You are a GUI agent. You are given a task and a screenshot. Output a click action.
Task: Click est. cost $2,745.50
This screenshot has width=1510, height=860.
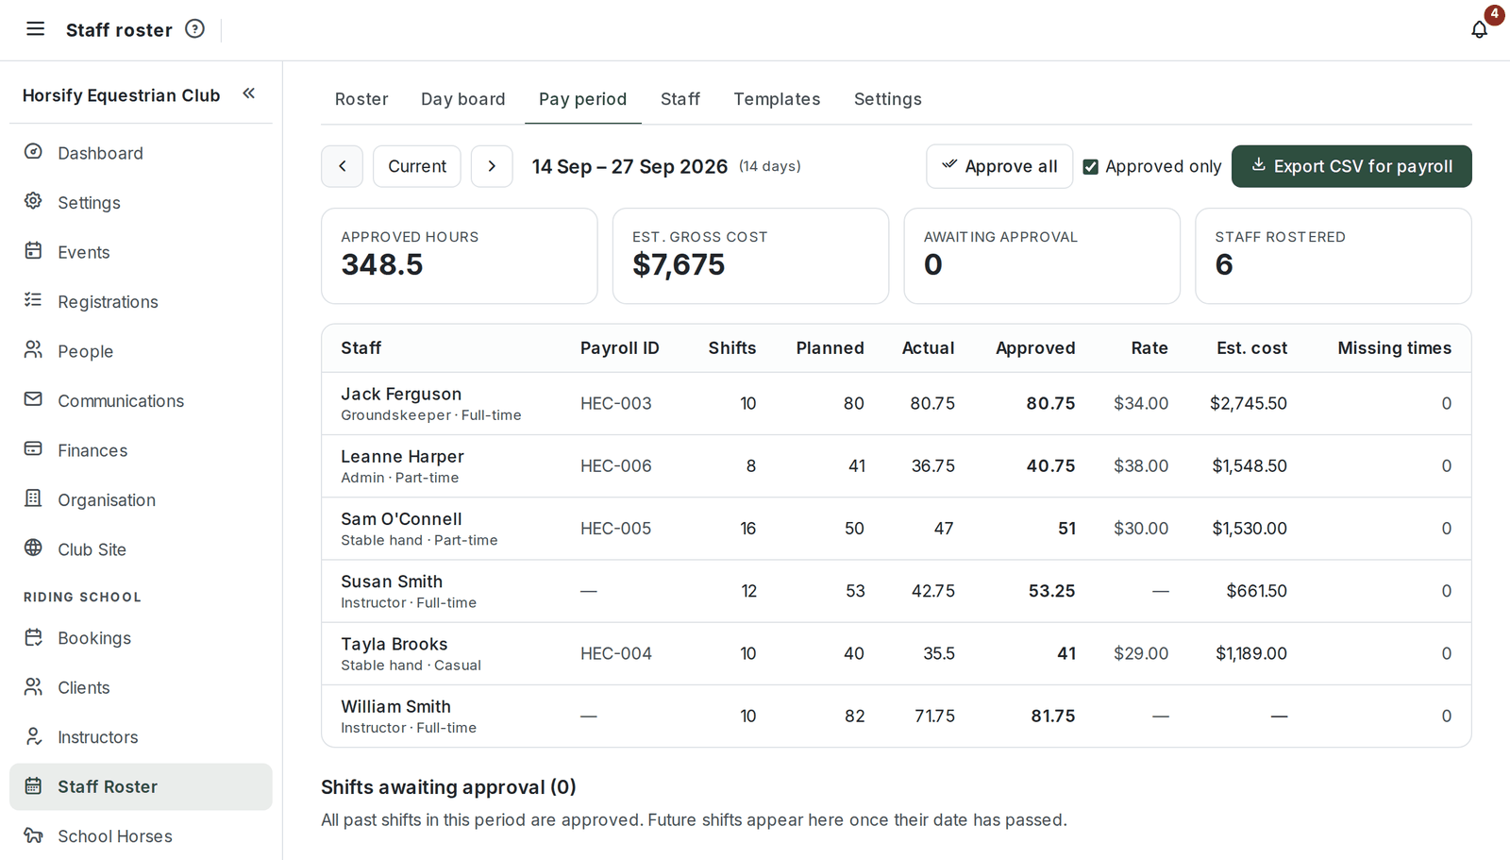[1248, 403]
